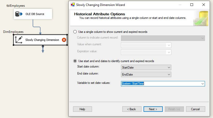The width and height of the screenshot is (213, 118).
Task: Select the OLE DB Source component
Action: pos(33,14)
